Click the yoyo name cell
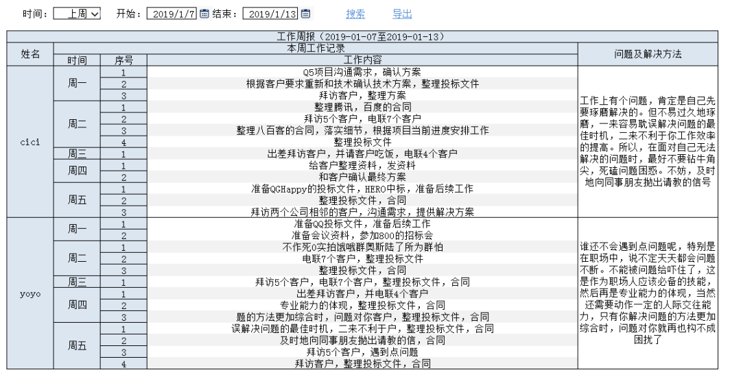The height and width of the screenshot is (381, 741). 30,294
